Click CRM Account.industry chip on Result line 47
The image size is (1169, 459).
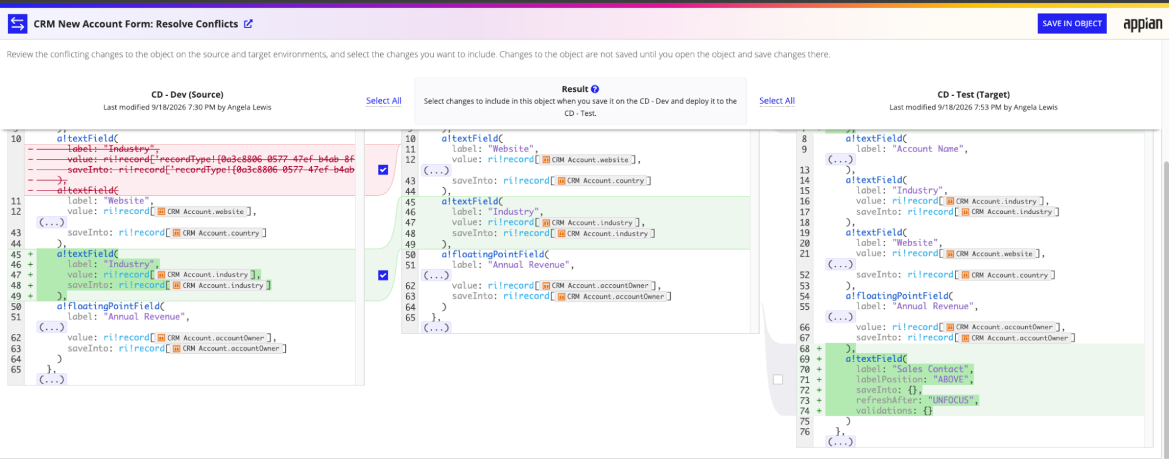(x=588, y=223)
